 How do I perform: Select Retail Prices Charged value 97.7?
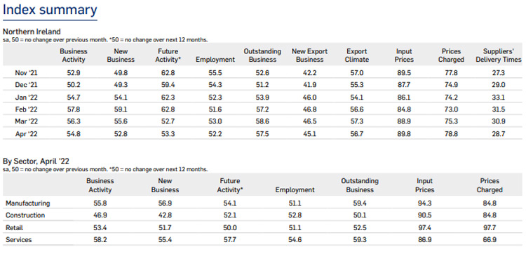pos(490,227)
